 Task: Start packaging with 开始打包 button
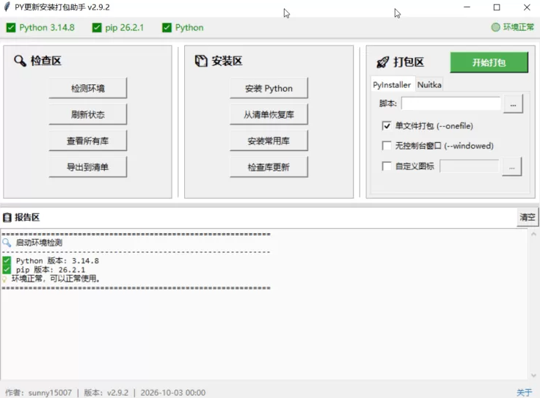point(489,62)
